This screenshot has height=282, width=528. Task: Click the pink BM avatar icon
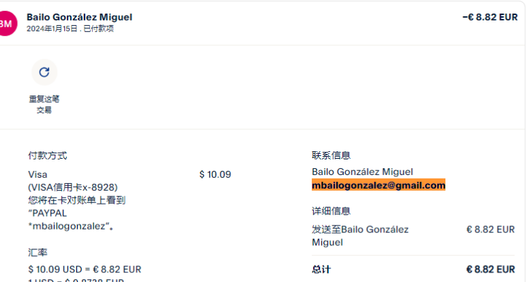click(x=5, y=23)
